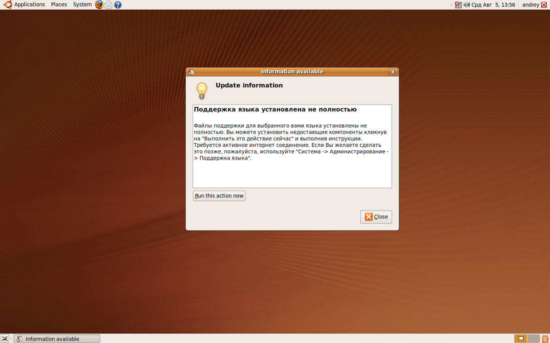Open the mail envelope launcher icon
This screenshot has width=550, height=343.
coord(109,5)
